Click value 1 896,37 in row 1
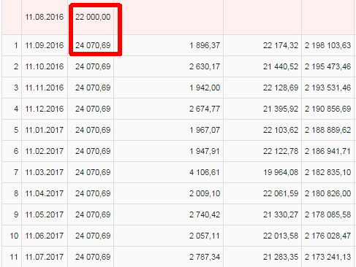Image resolution: width=356 pixels, height=267 pixels. [205, 45]
